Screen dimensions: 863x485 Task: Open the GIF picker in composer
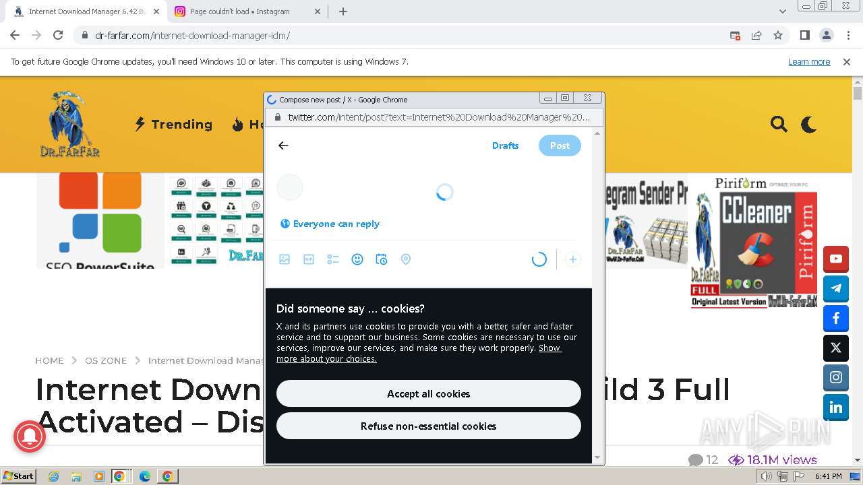(309, 259)
